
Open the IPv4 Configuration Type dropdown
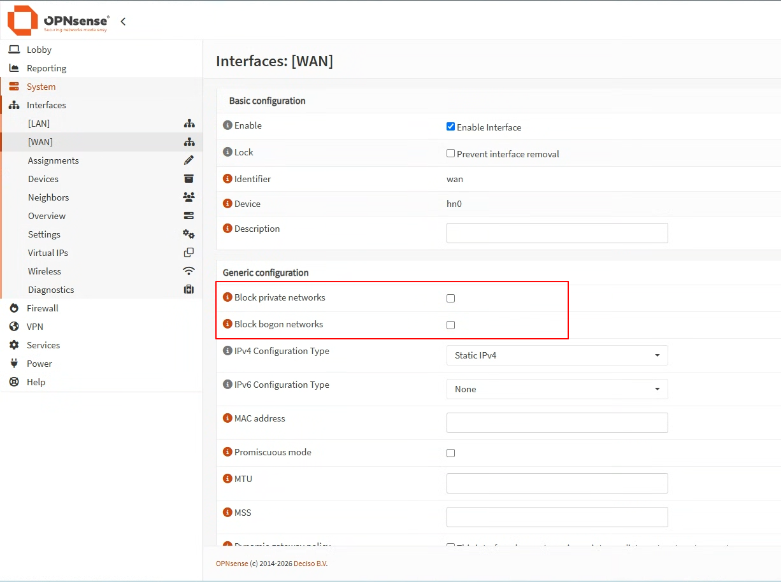pos(557,355)
